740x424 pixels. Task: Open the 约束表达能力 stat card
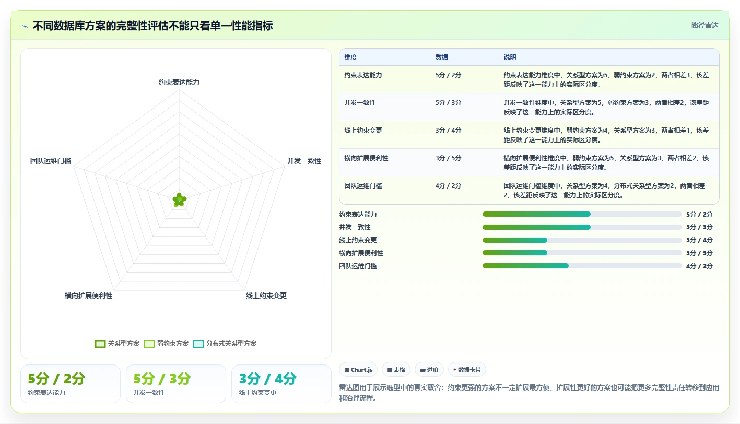[x=71, y=384]
